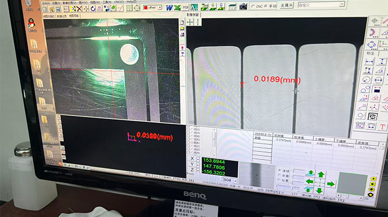Open the first menu 文件 in menu bar
The image size is (388, 217).
[x=46, y=3]
